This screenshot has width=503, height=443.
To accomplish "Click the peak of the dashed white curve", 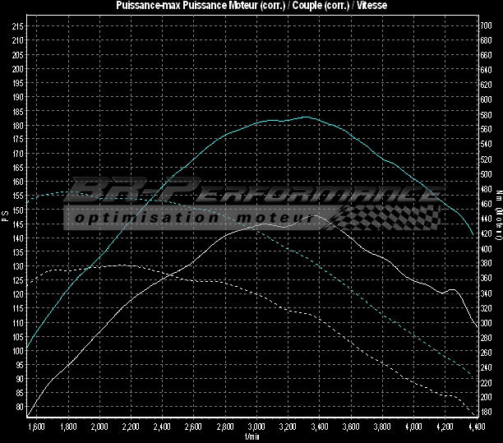I will point(123,265).
